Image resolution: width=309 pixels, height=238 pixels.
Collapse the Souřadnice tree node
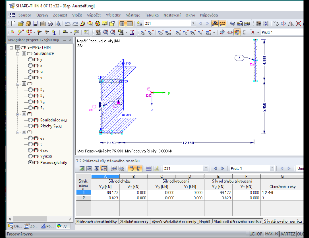pos(18,54)
